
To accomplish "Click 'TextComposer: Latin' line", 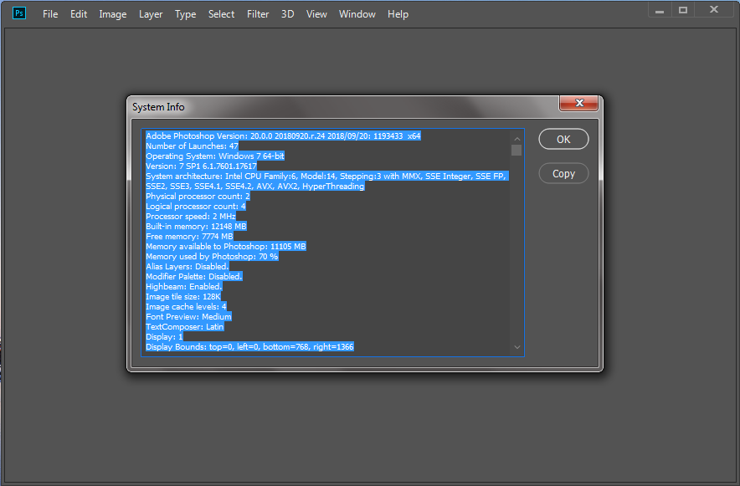I will 184,327.
